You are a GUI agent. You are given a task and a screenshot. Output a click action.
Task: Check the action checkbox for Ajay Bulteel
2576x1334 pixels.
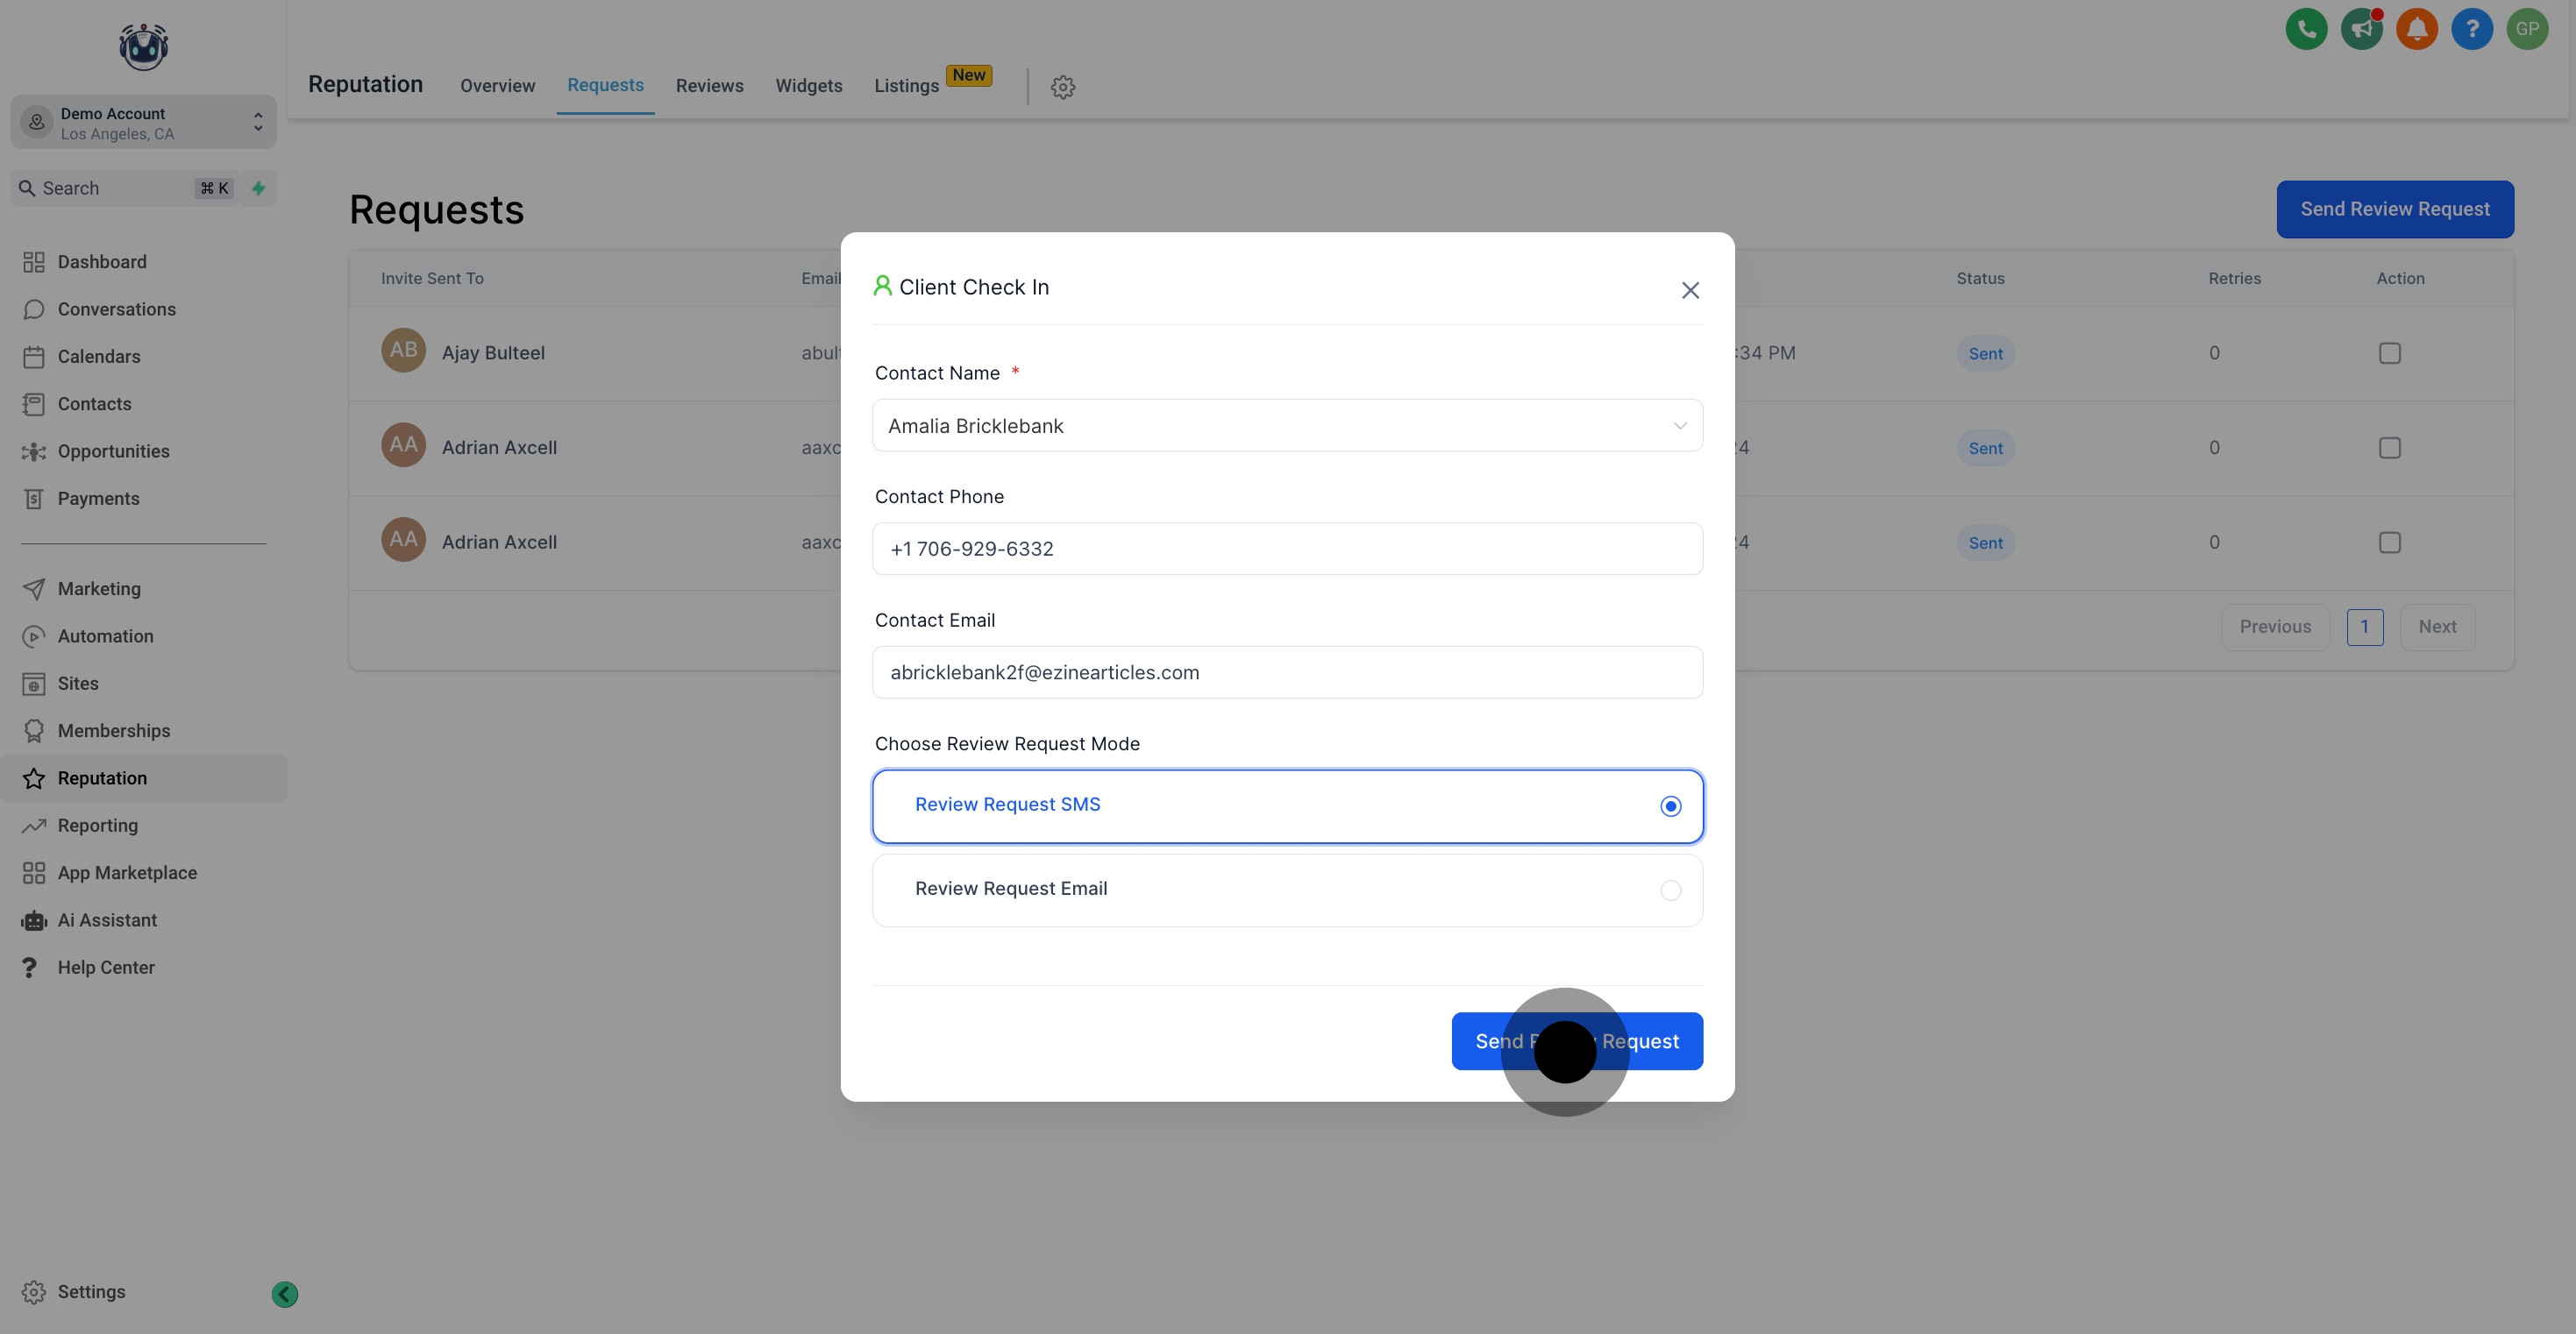[x=2390, y=353]
